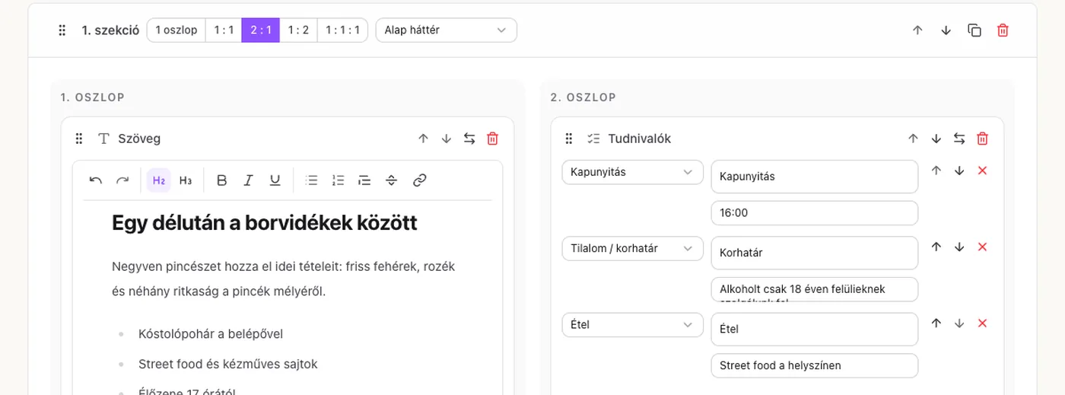The width and height of the screenshot is (1065, 395).
Task: Click the heading 'Egy délután a borvidékek között'
Action: click(x=265, y=223)
